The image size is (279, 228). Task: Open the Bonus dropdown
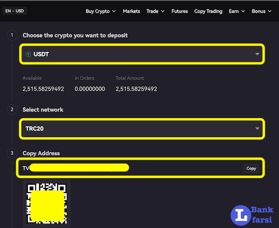click(x=261, y=11)
